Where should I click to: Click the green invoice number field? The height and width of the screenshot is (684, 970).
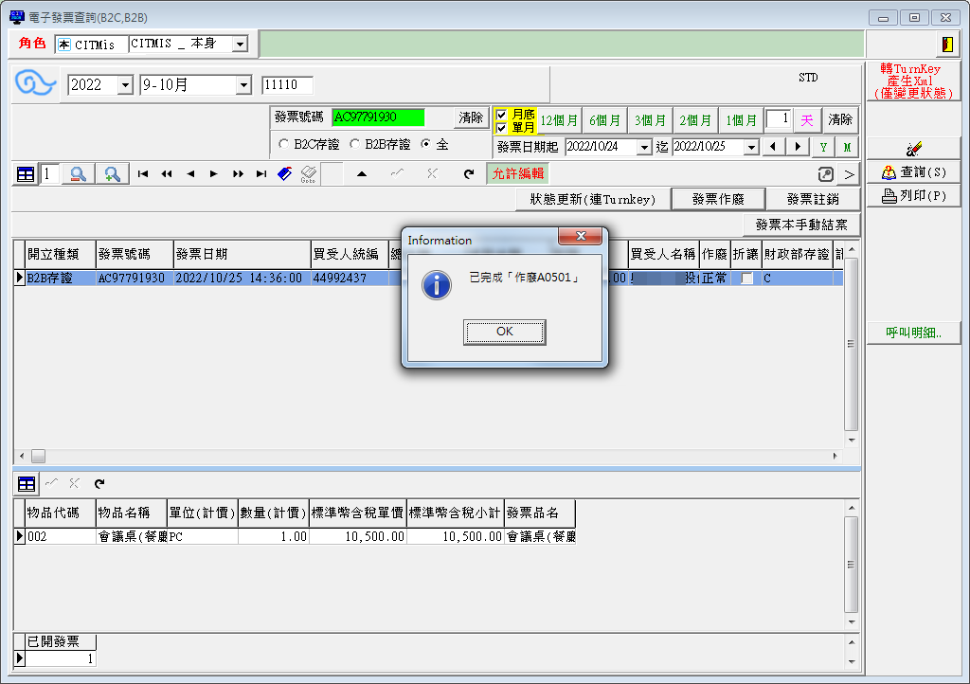378,117
